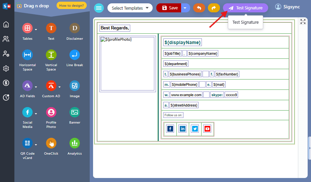Select the www.example.com text
The width and height of the screenshot is (311, 182).
coord(186,95)
